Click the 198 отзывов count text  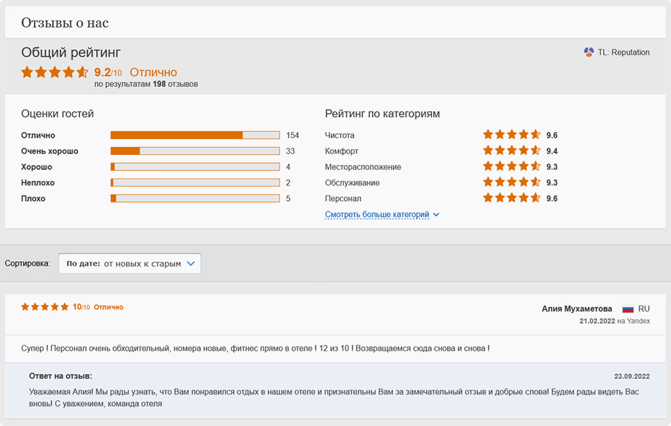pyautogui.click(x=176, y=84)
